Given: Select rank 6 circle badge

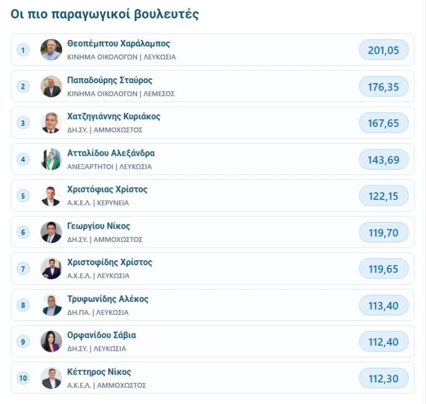Looking at the screenshot, I should coord(23,233).
